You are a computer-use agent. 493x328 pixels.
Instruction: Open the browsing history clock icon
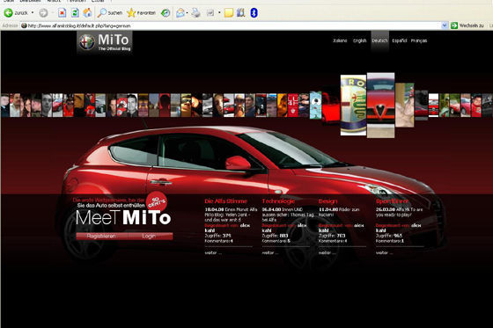coord(166,13)
